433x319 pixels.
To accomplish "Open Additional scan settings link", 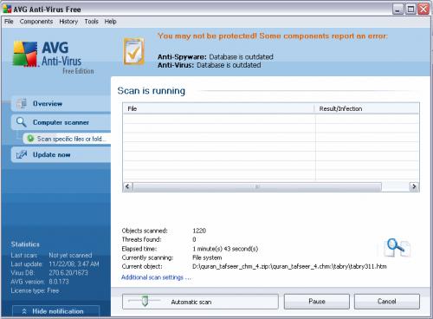I will (156, 277).
